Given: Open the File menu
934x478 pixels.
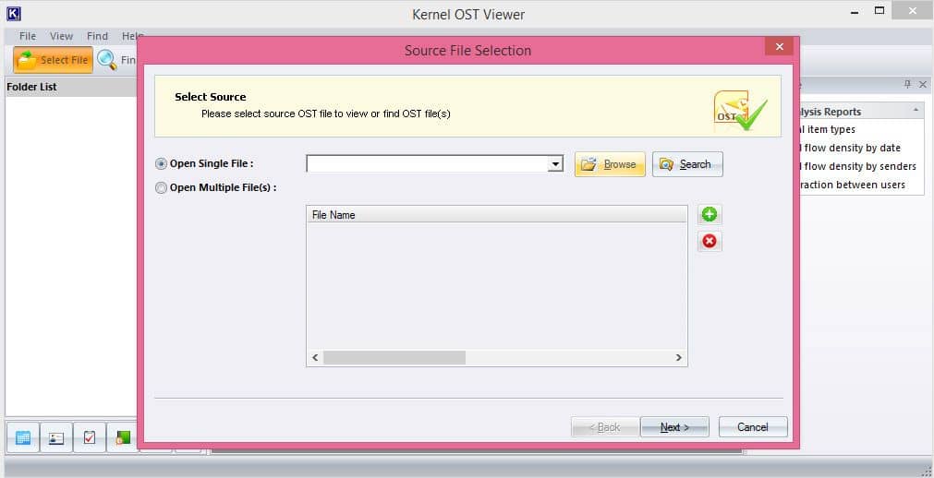Looking at the screenshot, I should click(28, 36).
